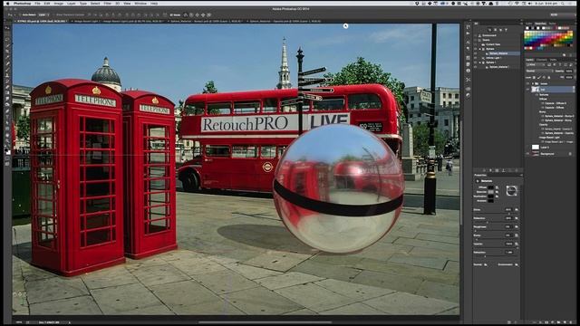This screenshot has width=580, height=326.
Task: Adjust the Shine slider handle
Action: (x=509, y=214)
